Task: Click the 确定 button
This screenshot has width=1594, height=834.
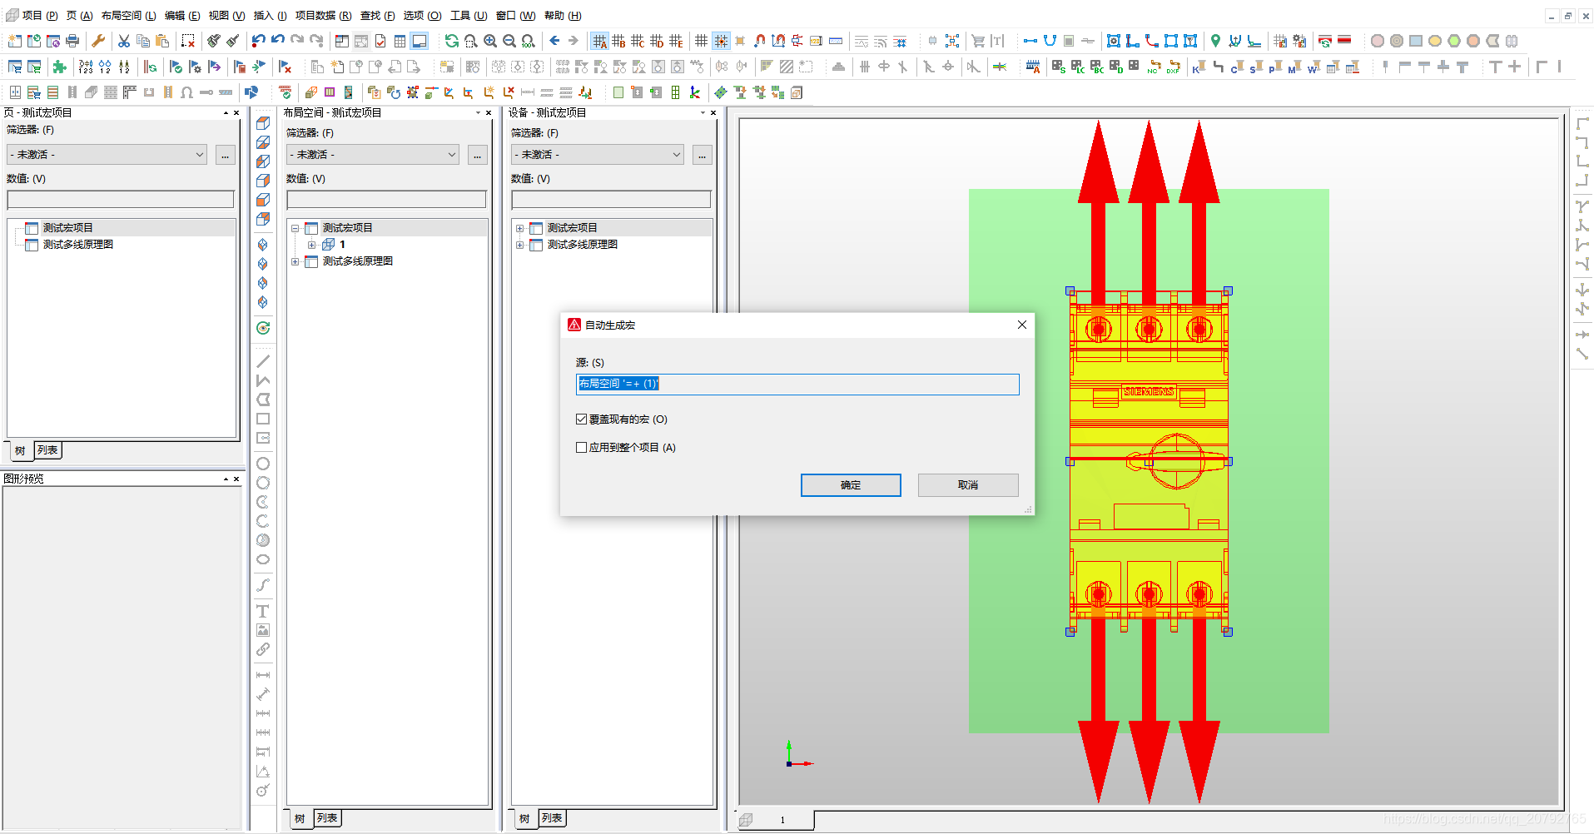Action: (850, 485)
